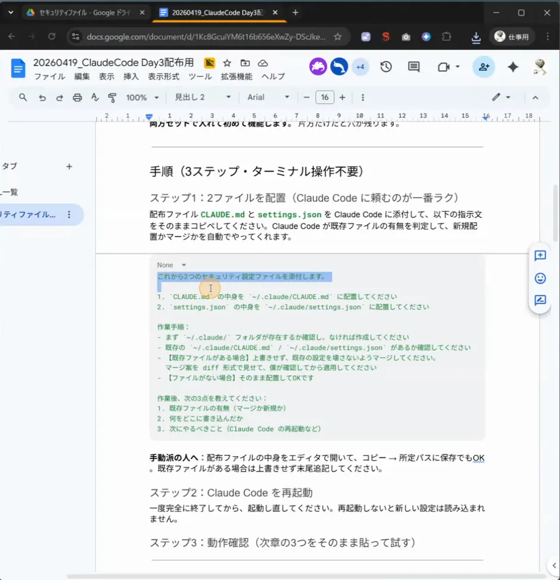Open browser tab search chevron
560x580 pixels.
[11, 13]
